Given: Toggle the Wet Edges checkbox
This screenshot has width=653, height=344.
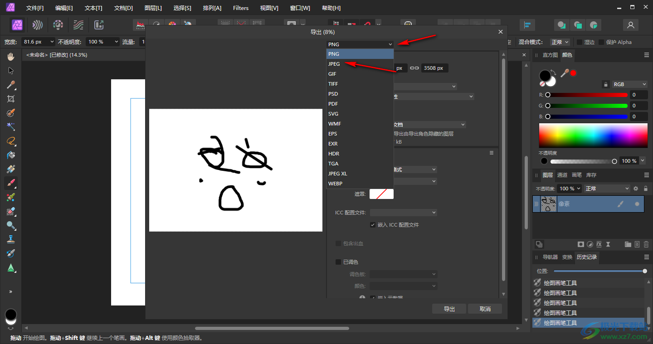Looking at the screenshot, I should point(580,42).
